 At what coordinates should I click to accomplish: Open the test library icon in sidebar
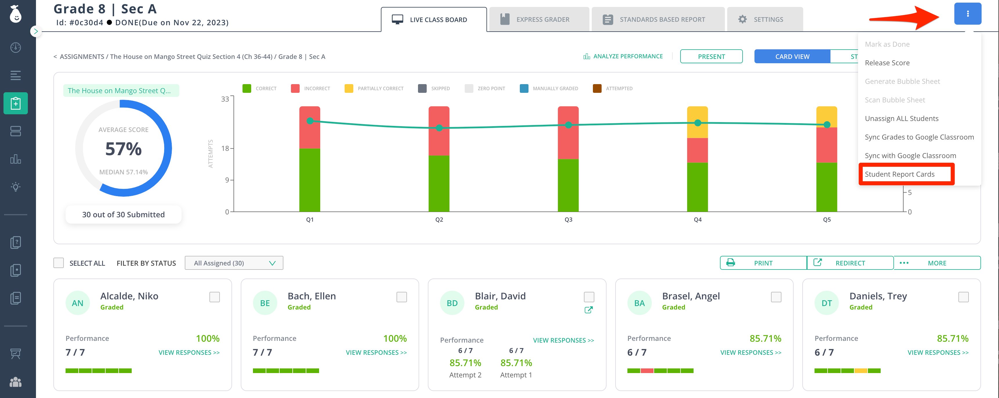tap(15, 270)
